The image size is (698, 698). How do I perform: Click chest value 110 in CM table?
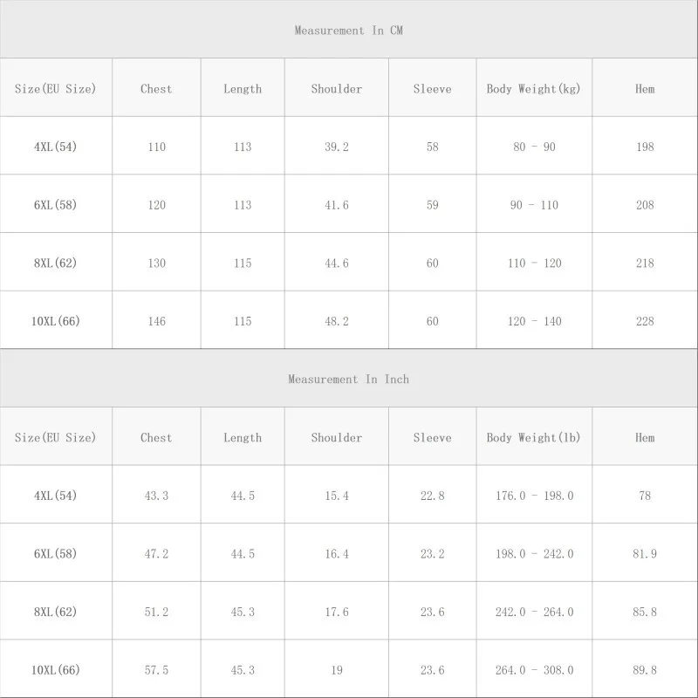tap(156, 147)
